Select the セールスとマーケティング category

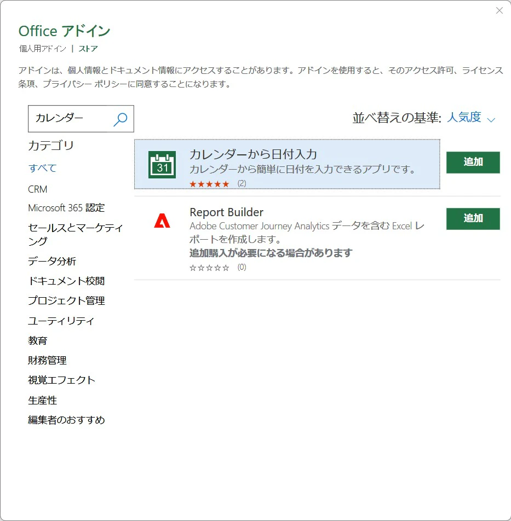coord(76,234)
